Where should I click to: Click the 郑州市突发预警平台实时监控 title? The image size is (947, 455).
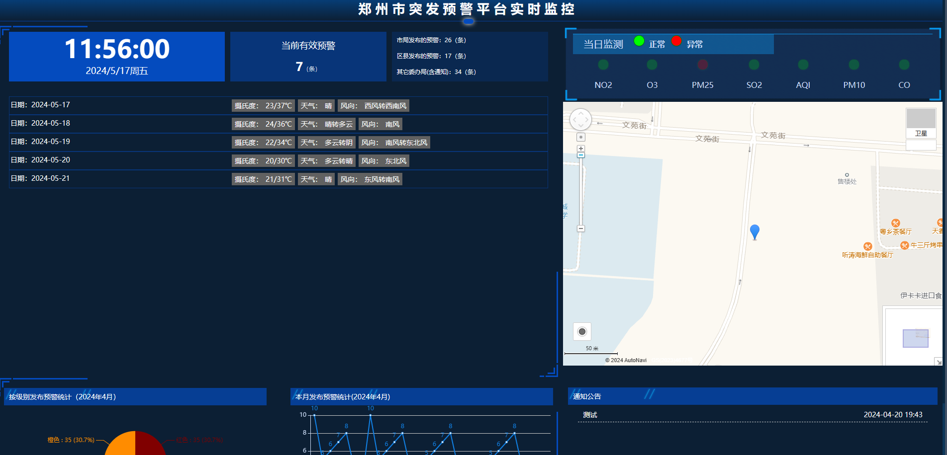click(467, 9)
